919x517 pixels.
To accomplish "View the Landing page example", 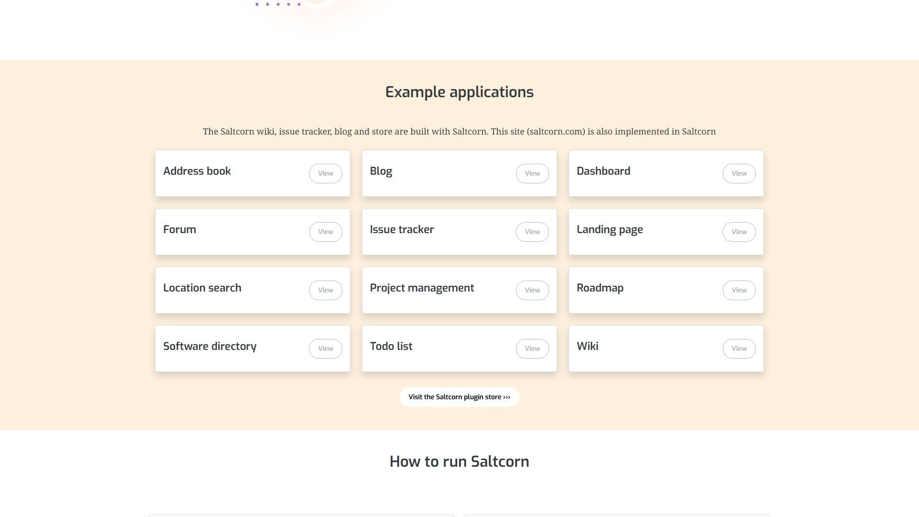I will click(739, 232).
